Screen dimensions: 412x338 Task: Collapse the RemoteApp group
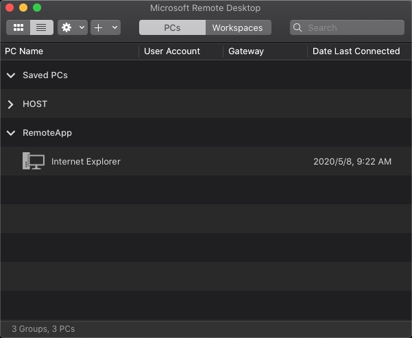11,133
